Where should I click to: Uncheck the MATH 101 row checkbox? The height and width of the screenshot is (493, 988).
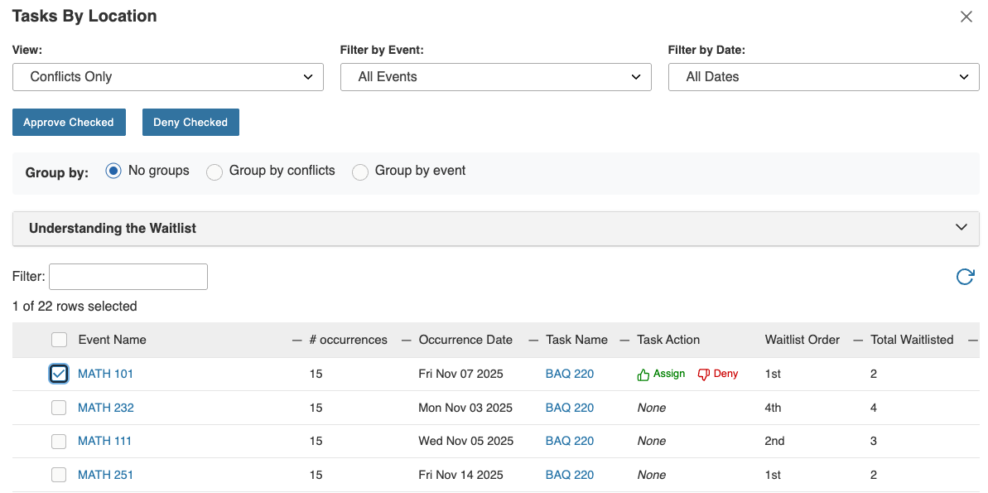coord(58,374)
